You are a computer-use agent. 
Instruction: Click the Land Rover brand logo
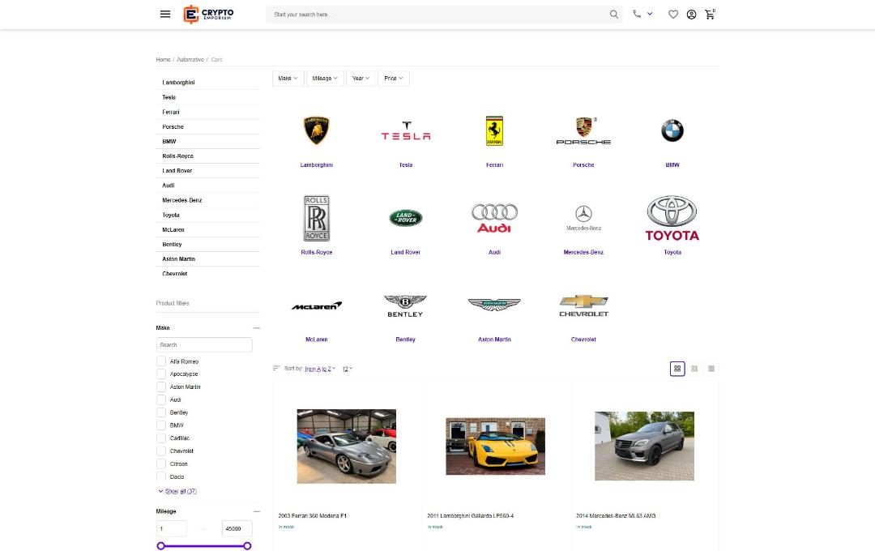pyautogui.click(x=406, y=218)
